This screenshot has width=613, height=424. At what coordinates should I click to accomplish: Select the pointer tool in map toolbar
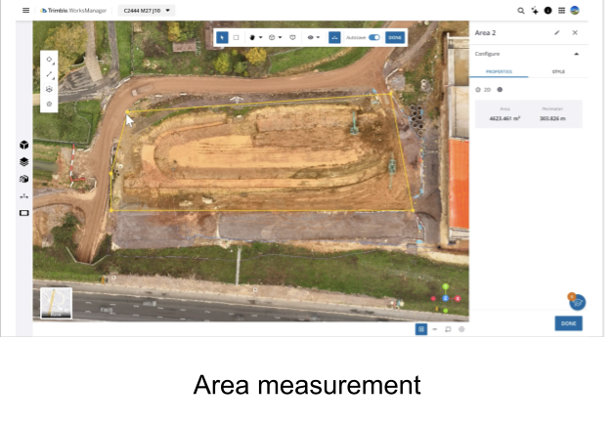[x=222, y=37]
